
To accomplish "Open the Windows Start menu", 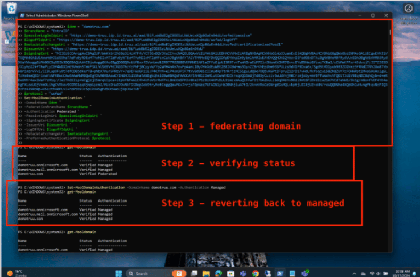I will (x=119, y=273).
